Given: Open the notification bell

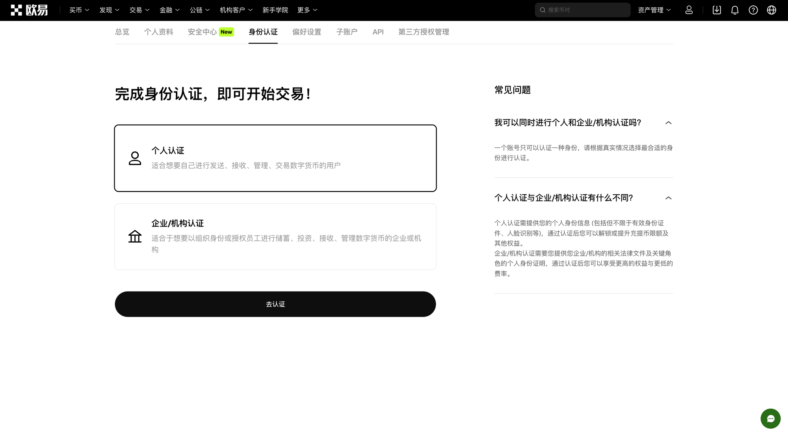Looking at the screenshot, I should coord(734,10).
